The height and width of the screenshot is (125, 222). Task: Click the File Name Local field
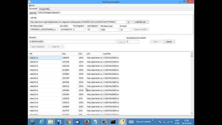pyautogui.click(x=110, y=30)
